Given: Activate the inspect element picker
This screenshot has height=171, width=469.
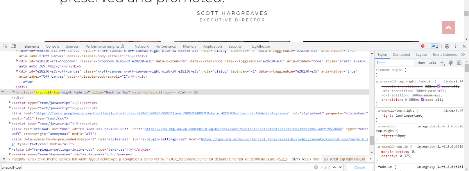Looking at the screenshot, I should point(5,46).
